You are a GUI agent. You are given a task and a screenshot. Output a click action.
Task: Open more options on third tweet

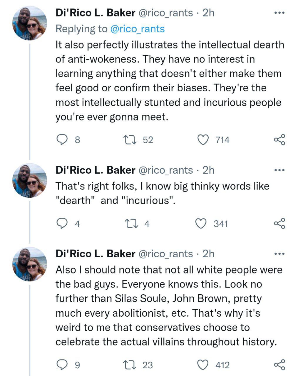(x=279, y=254)
